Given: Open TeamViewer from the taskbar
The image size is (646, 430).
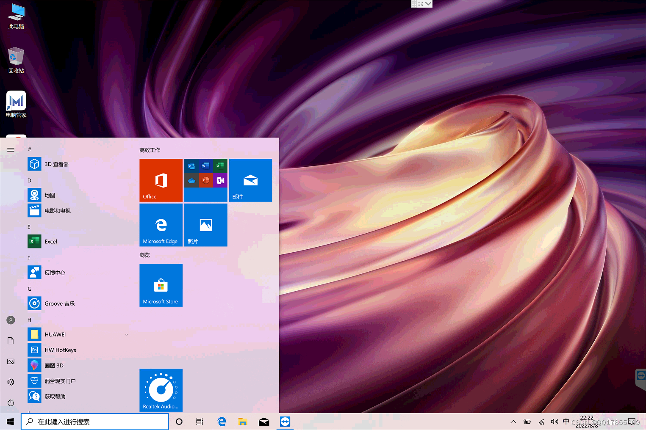Looking at the screenshot, I should [x=285, y=422].
